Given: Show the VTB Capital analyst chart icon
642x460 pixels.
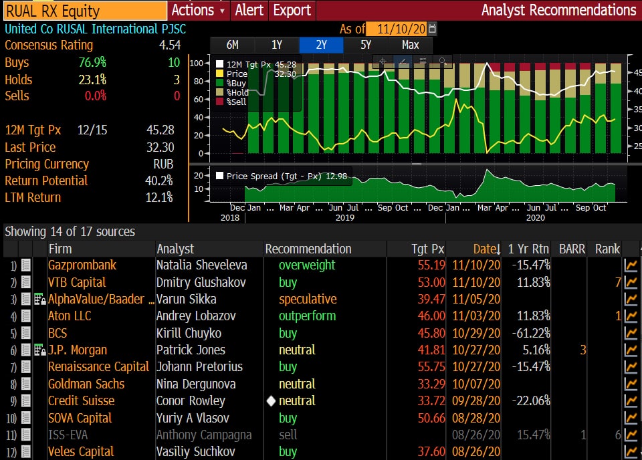Looking at the screenshot, I should [631, 282].
